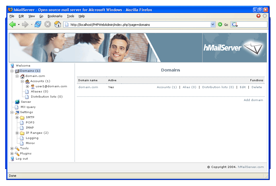The width and height of the screenshot is (276, 186).
Task: Click the Accounts people icon
Action: pyautogui.click(x=27, y=81)
